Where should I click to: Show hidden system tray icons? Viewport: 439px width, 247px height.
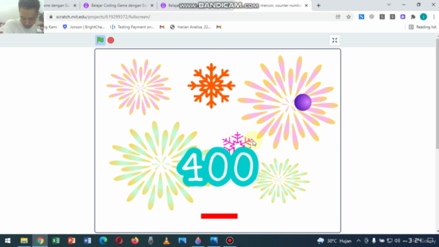tap(359, 241)
